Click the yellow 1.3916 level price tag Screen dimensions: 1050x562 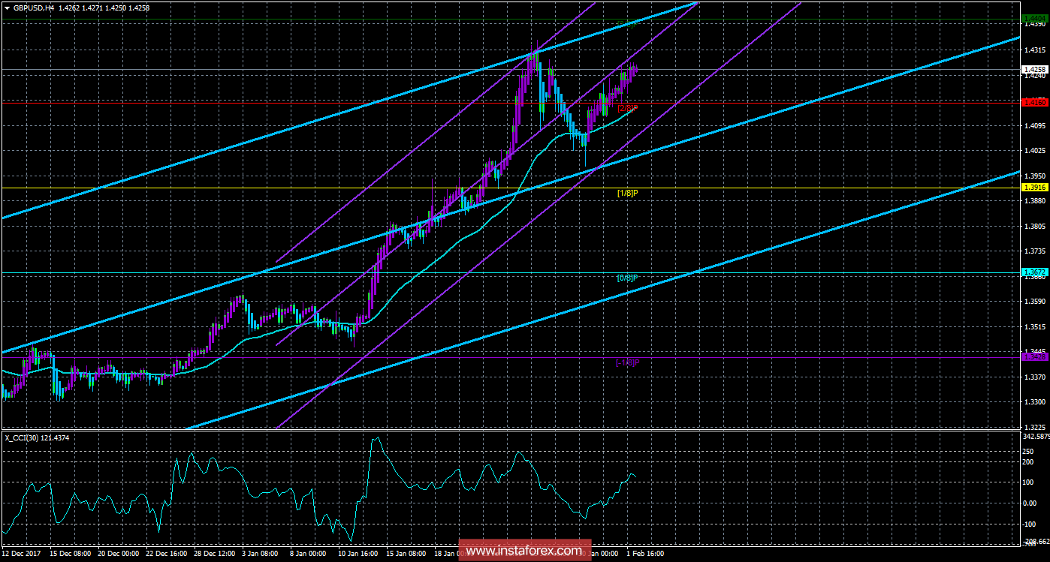coord(1035,187)
